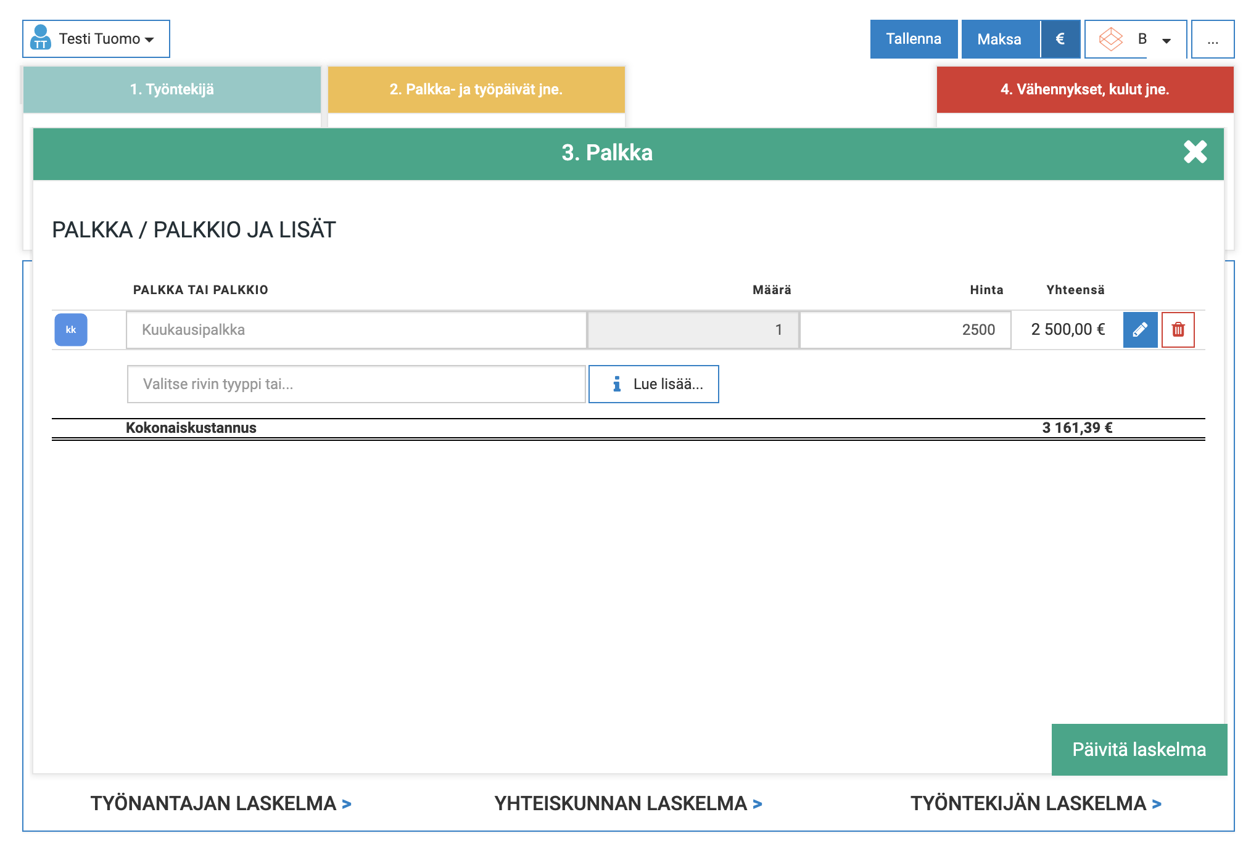Close the "3. Palkka" dialog
The width and height of the screenshot is (1251, 841).
1195,152
